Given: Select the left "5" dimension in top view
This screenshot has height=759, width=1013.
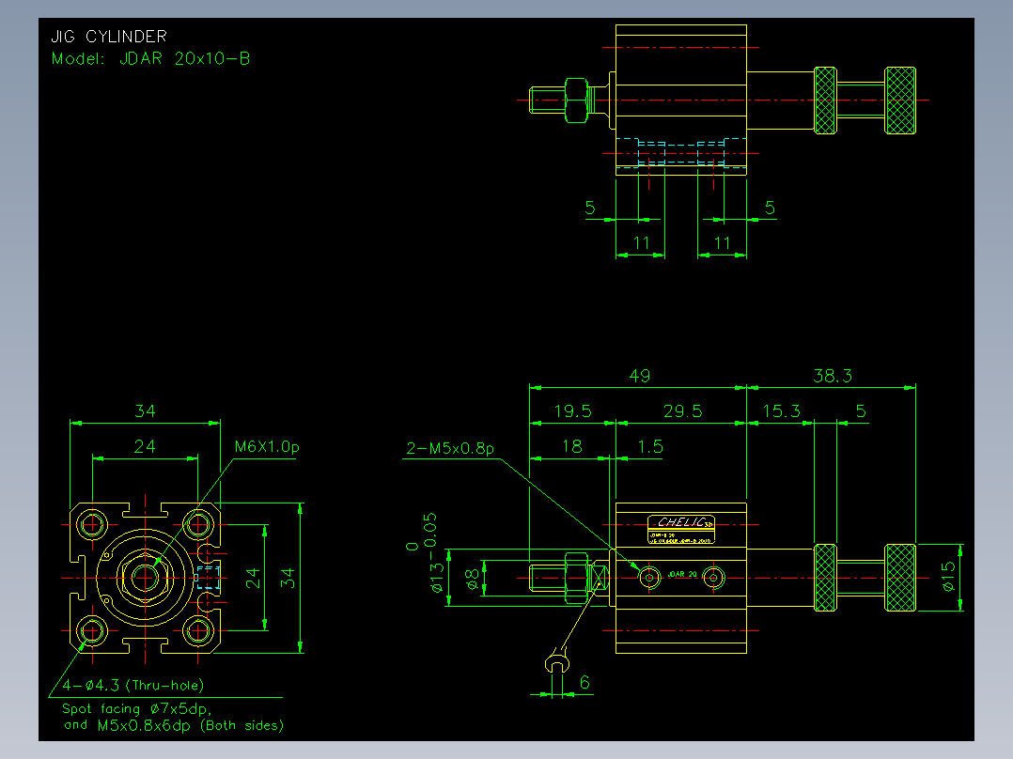Looking at the screenshot, I should click(590, 208).
